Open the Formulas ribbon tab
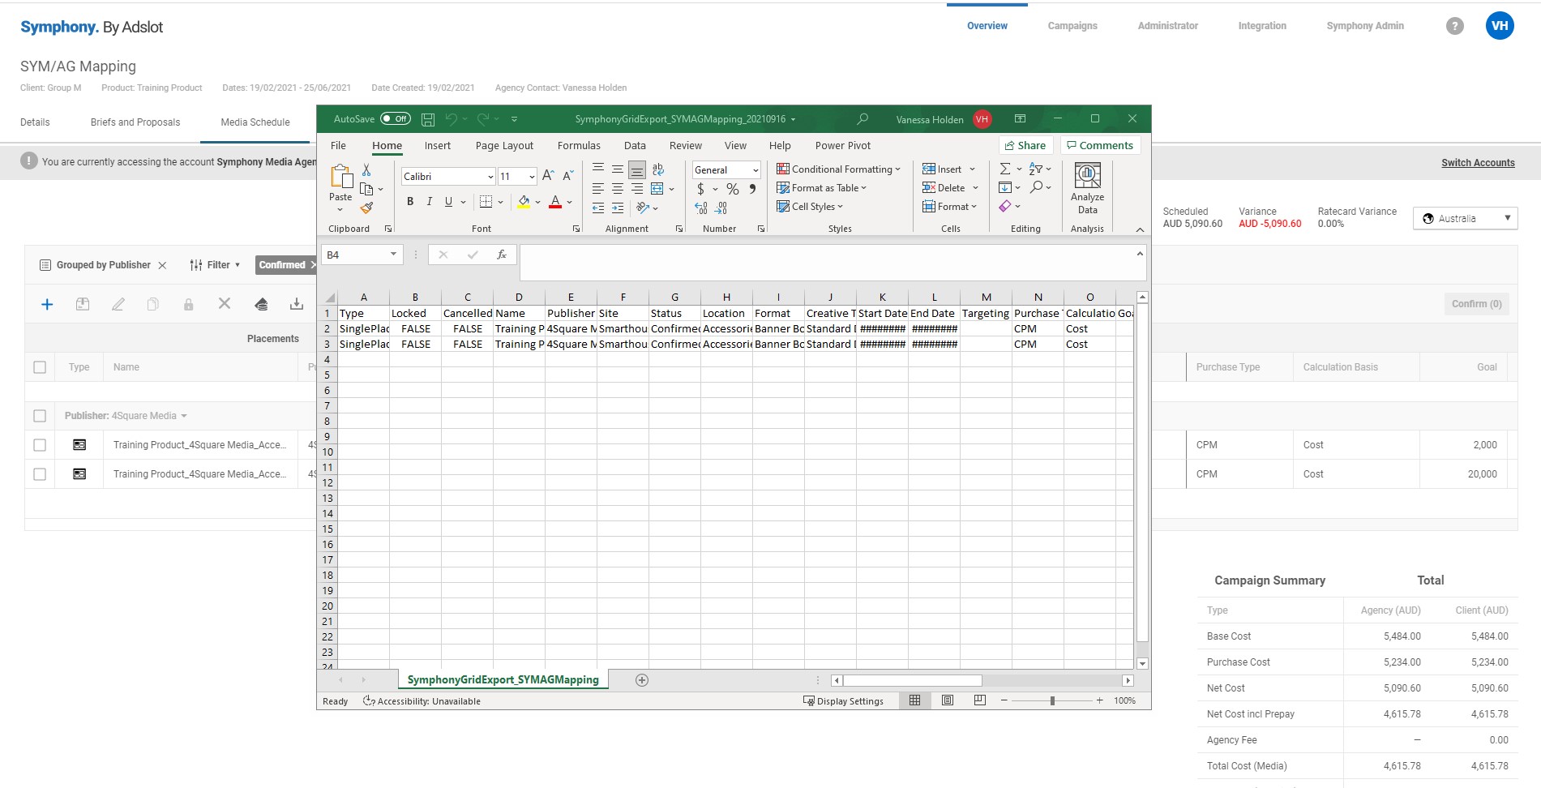The width and height of the screenshot is (1541, 788). point(579,146)
